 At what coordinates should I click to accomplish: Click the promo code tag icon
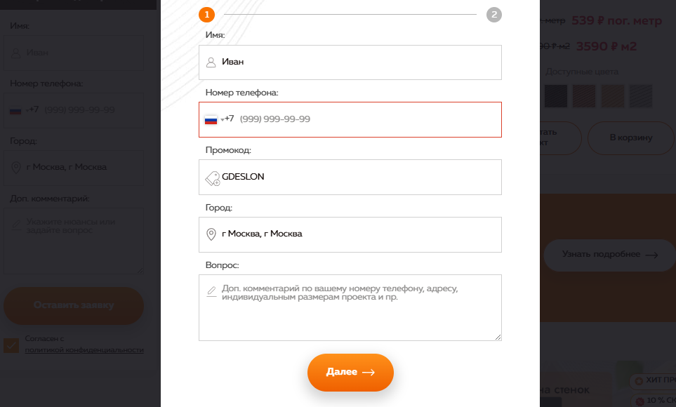click(212, 178)
